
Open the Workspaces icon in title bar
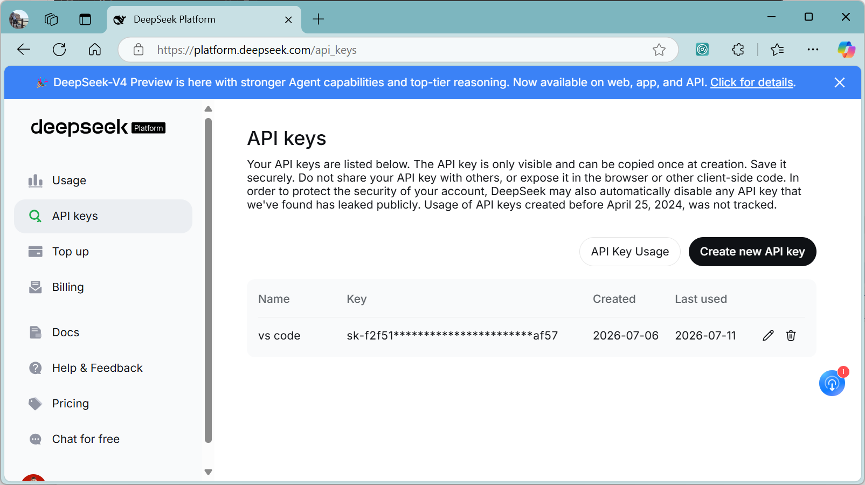coord(51,19)
